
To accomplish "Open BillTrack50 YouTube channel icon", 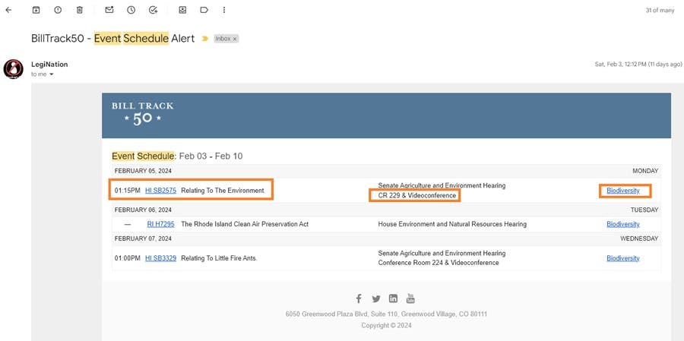I will tap(410, 298).
